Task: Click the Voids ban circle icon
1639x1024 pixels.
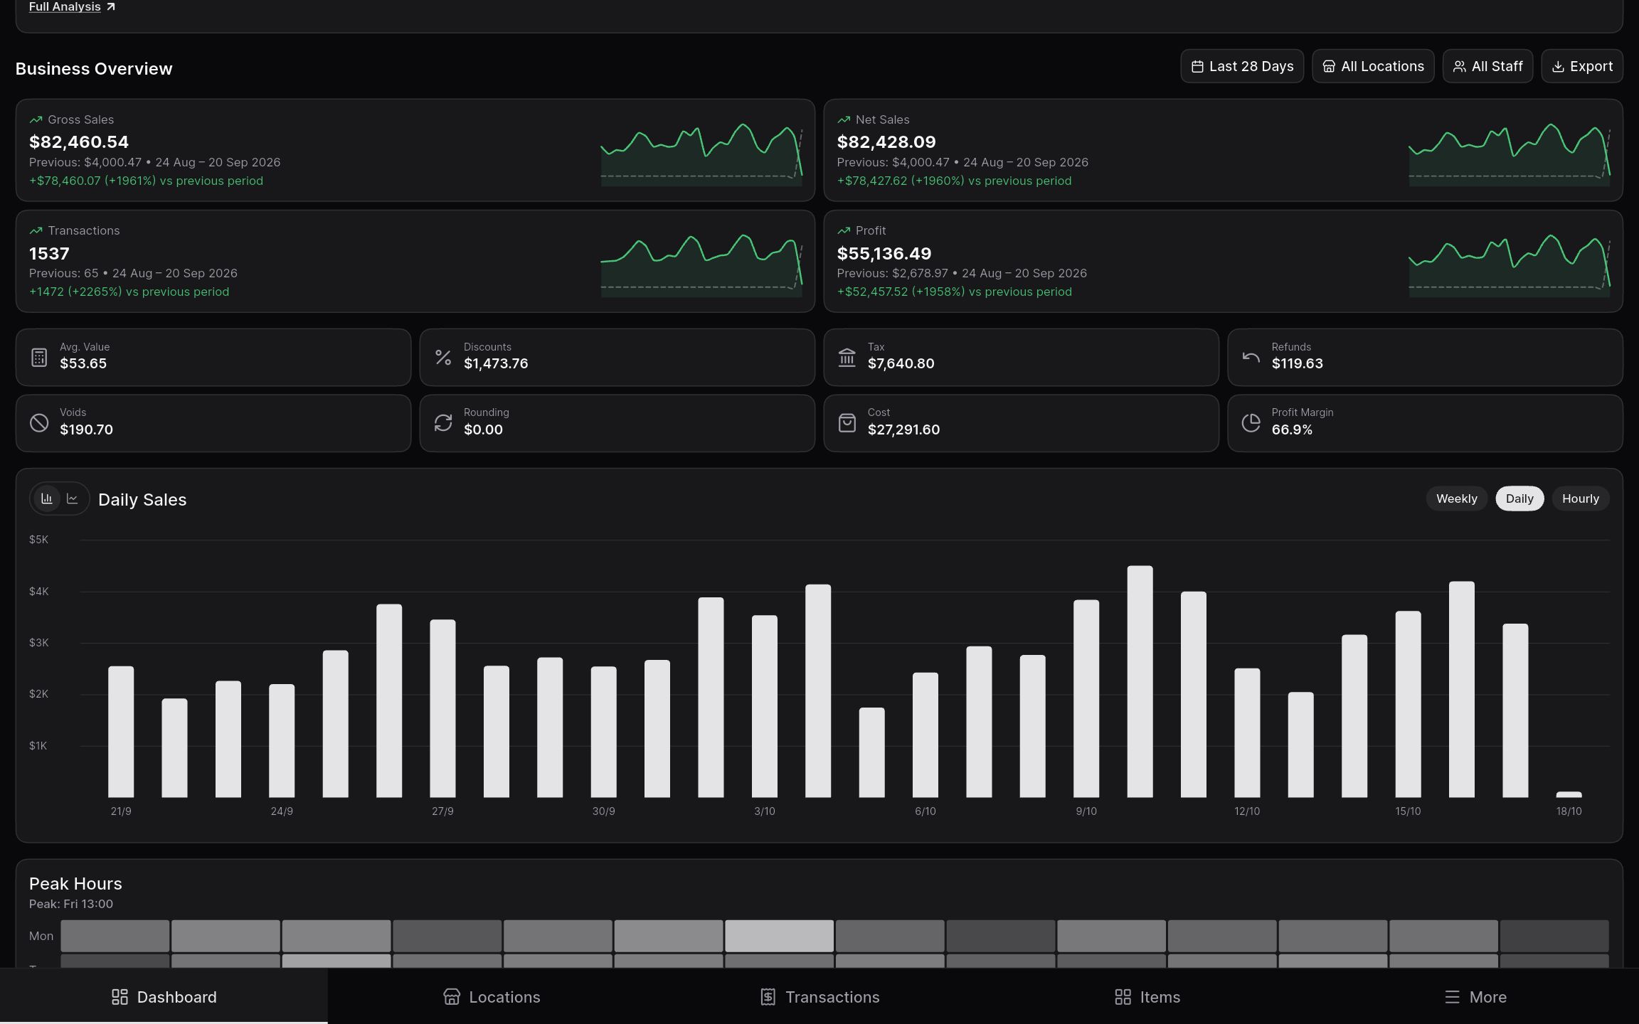Action: tap(39, 422)
